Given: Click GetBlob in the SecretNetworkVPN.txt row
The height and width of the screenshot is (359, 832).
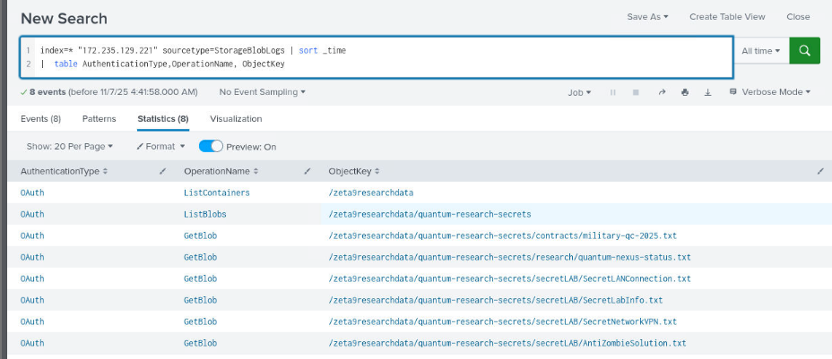Looking at the screenshot, I should tap(201, 321).
